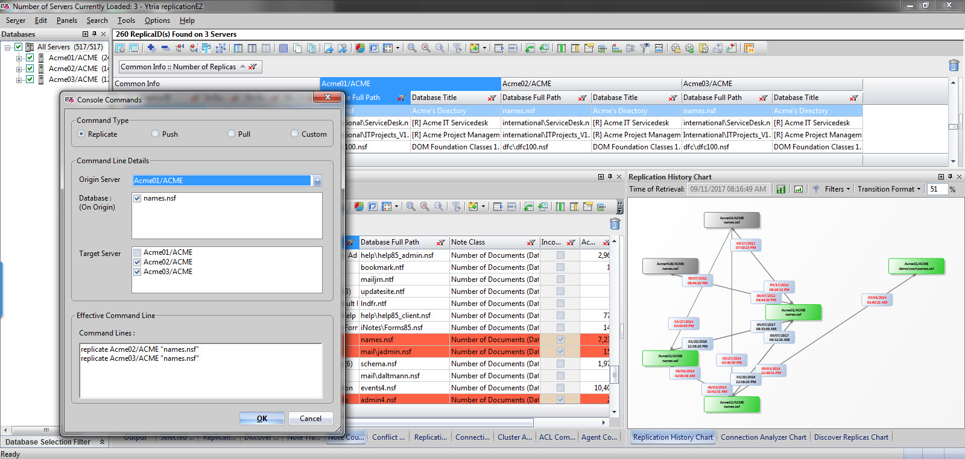Open the Origin Server dropdown
Viewport: 965px width, 459px height.
point(317,180)
